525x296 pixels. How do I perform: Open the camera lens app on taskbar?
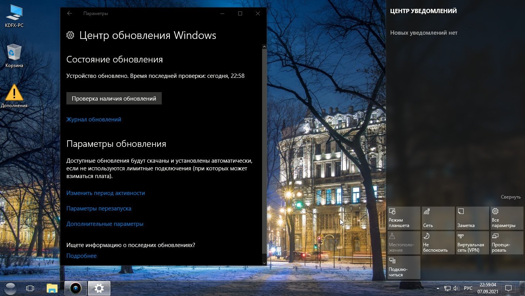(76, 288)
